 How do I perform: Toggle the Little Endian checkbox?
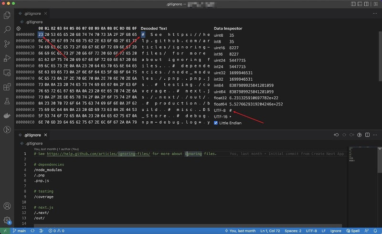[216, 123]
